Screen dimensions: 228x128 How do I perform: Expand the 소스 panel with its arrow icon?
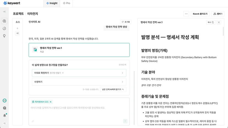point(17,33)
